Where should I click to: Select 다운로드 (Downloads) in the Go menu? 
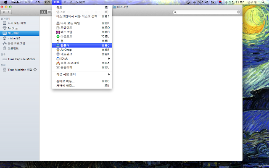tap(82, 37)
